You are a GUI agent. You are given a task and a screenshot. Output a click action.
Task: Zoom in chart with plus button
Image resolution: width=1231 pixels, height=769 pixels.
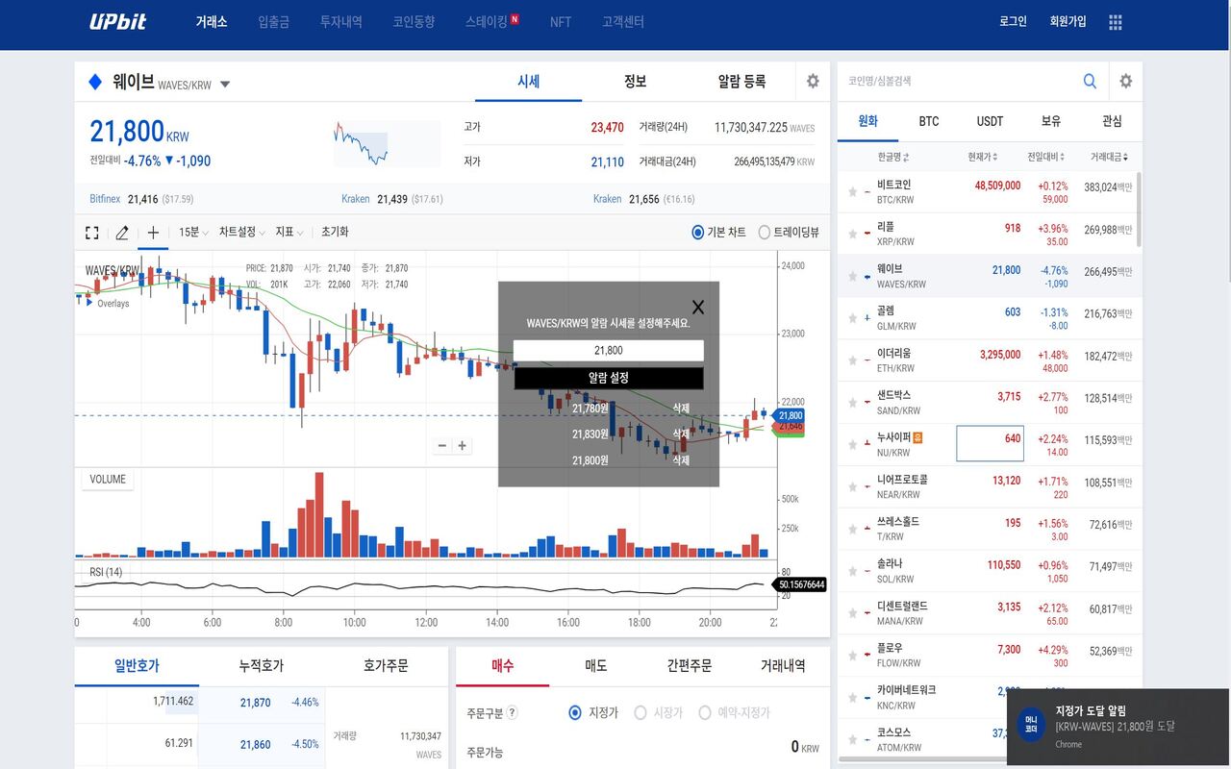(463, 445)
